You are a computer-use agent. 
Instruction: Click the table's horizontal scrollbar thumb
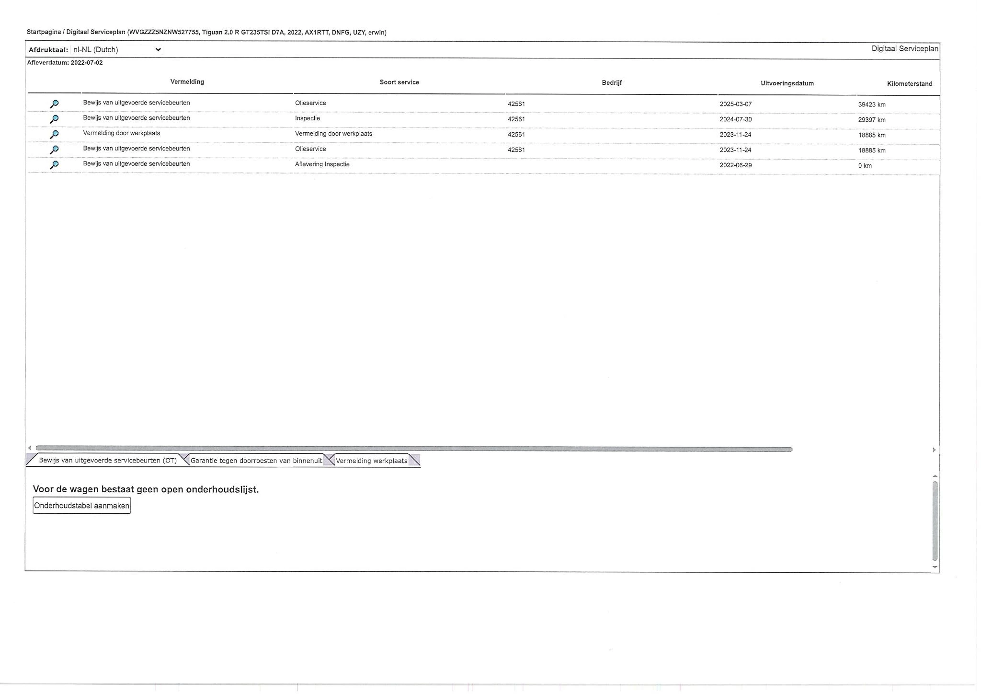point(414,449)
